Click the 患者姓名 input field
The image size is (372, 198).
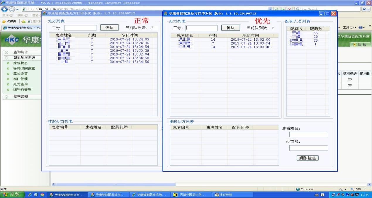(309, 134)
